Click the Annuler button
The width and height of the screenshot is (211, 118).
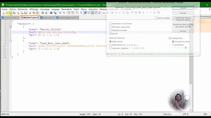(183, 31)
